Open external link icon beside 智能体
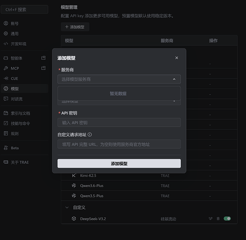Image resolution: width=246 pixels, height=240 pixels. pyautogui.click(x=43, y=58)
